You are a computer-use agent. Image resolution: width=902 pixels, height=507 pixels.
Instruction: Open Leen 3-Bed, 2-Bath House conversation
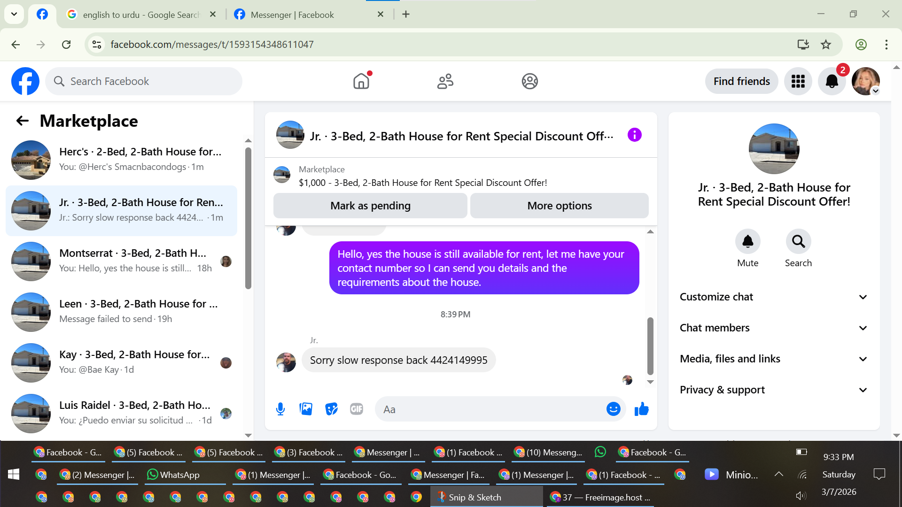121,312
